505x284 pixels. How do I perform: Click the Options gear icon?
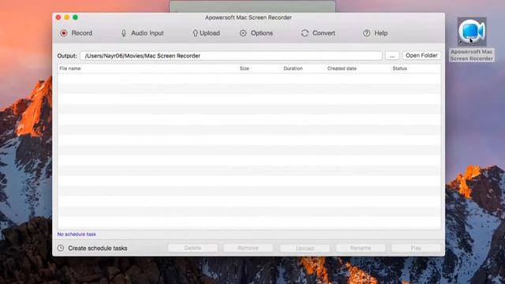pyautogui.click(x=243, y=33)
